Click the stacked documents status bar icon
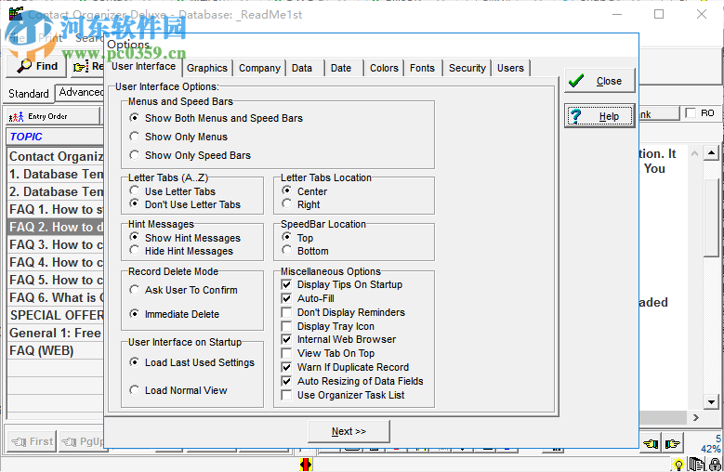The height and width of the screenshot is (472, 724). 696,465
